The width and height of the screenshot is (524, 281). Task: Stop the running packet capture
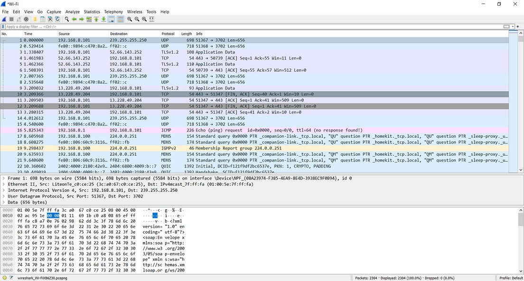[x=11, y=19]
